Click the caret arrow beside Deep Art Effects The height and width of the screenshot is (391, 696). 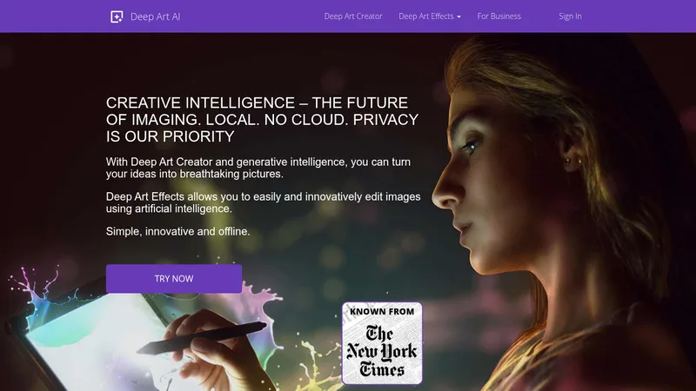[x=459, y=17]
